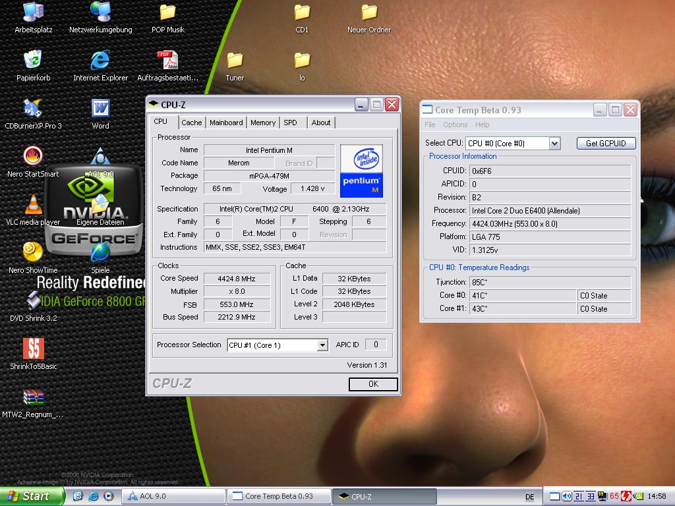
Task: Click the Get GCPUID button
Action: [x=606, y=144]
